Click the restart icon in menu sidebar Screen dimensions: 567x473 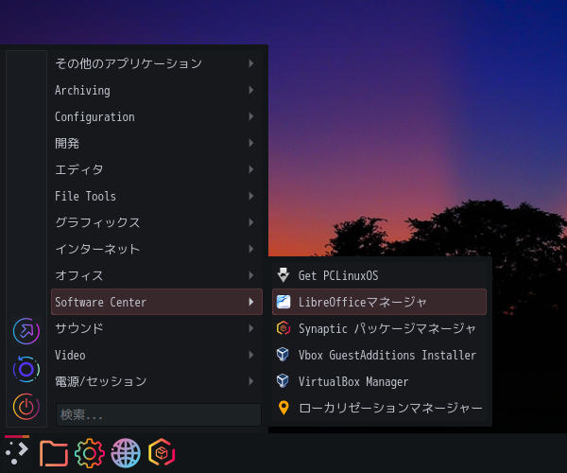pyautogui.click(x=26, y=369)
